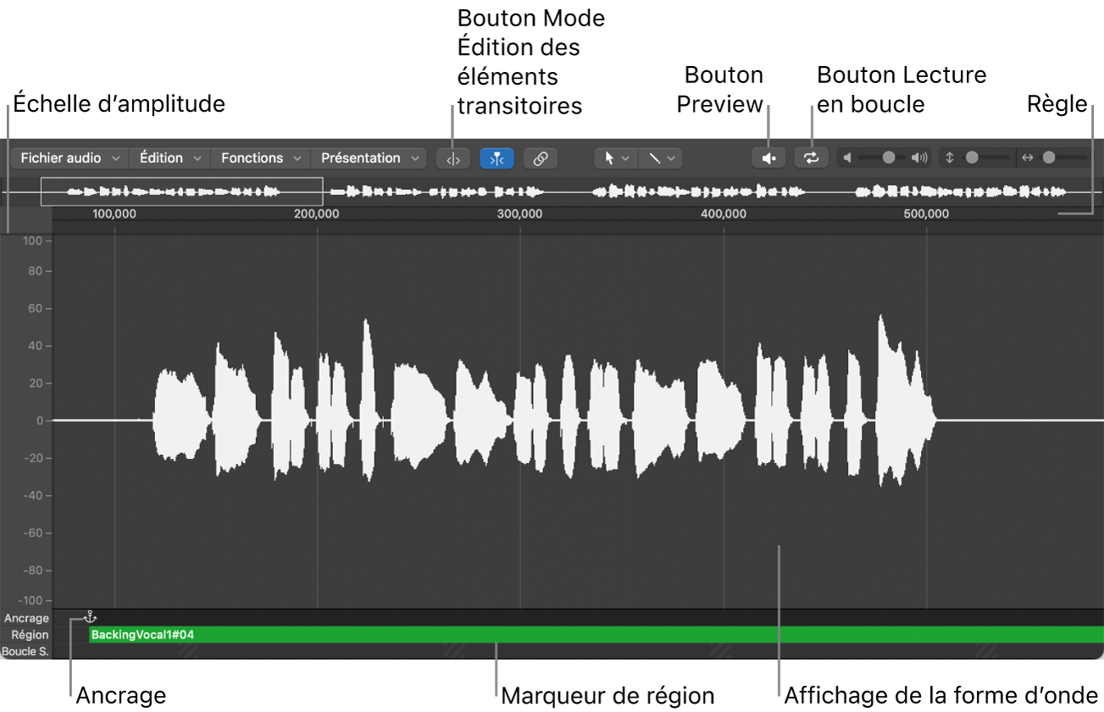Click the 100 amplitude scale value
The width and height of the screenshot is (1104, 712).
click(33, 241)
